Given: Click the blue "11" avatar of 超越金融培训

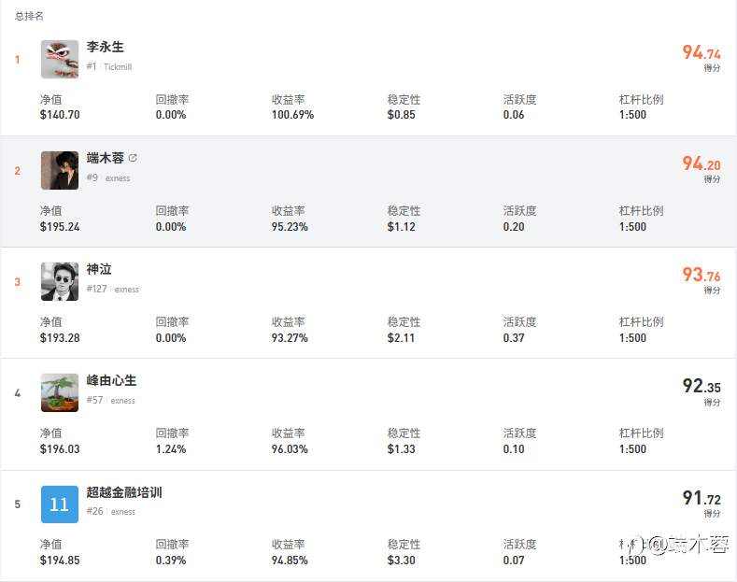Looking at the screenshot, I should (59, 504).
